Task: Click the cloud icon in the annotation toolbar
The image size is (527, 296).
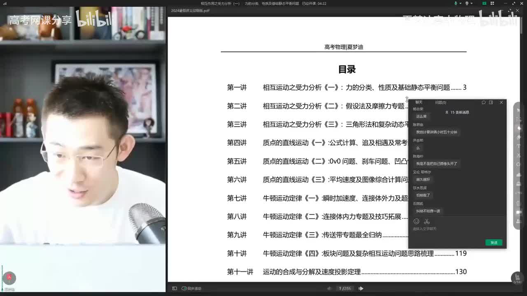Action: 519,175
